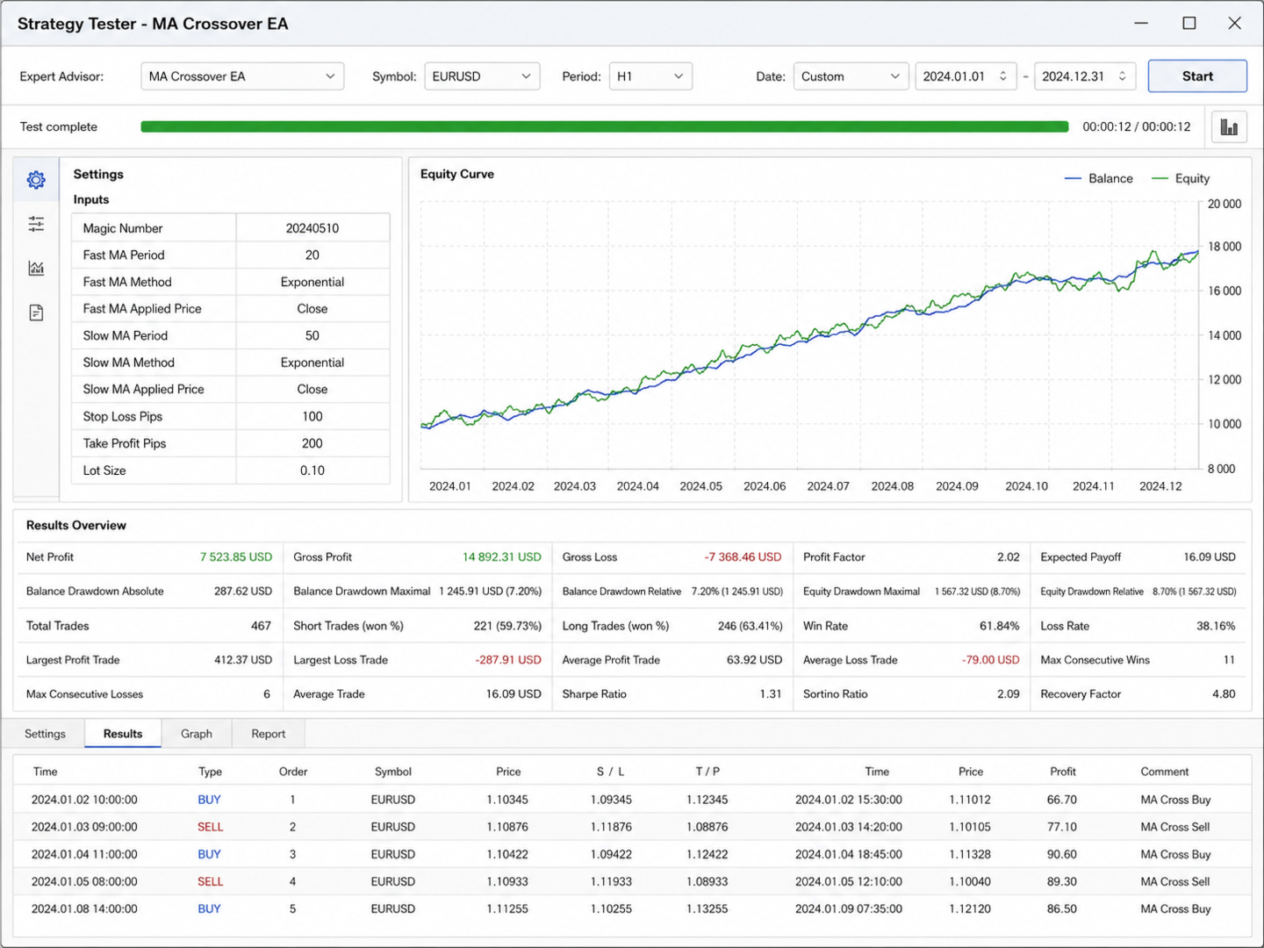The width and height of the screenshot is (1264, 948).
Task: Open the Symbol EURUSD dropdown
Action: tap(482, 76)
